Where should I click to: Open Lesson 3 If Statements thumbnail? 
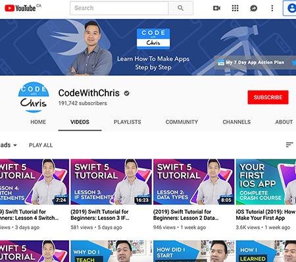point(111,182)
